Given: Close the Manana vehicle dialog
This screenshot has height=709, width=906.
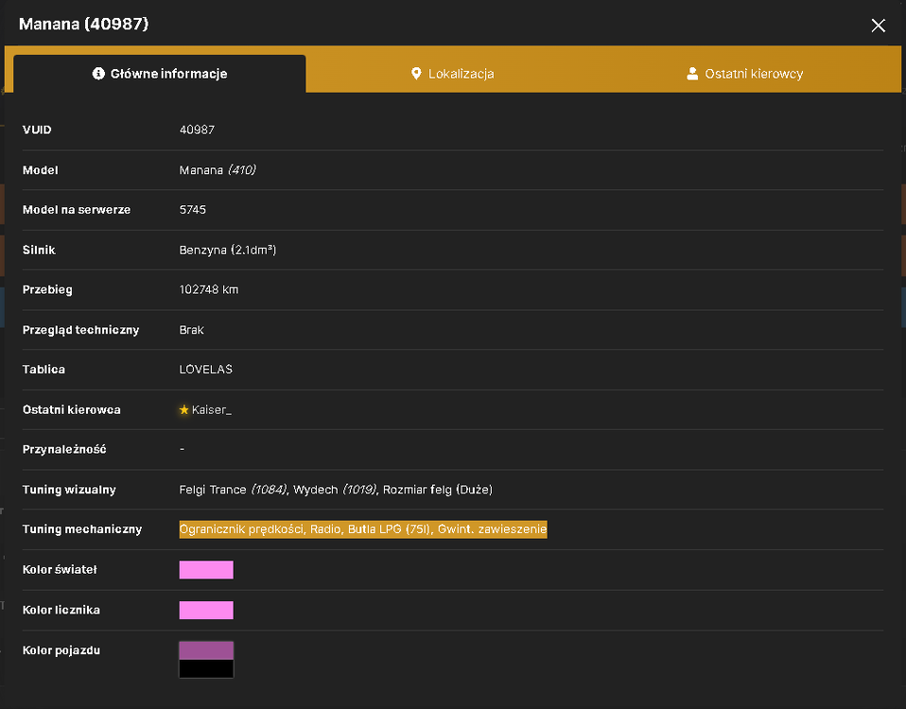Looking at the screenshot, I should tap(878, 26).
